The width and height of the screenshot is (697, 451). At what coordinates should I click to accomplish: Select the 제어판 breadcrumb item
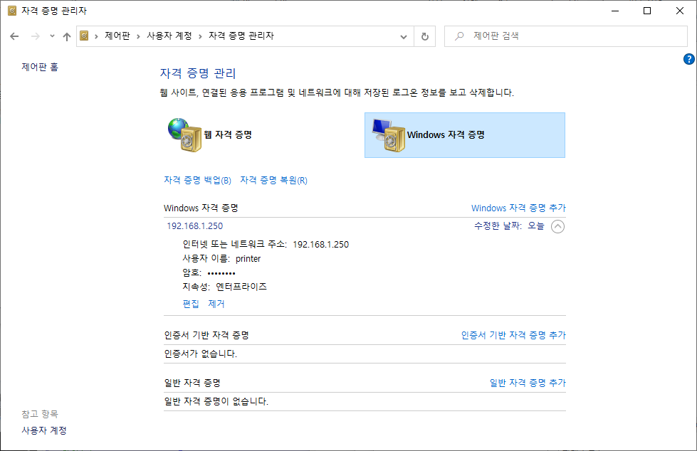click(x=117, y=36)
